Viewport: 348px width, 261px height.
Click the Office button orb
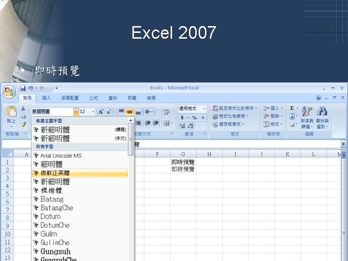tap(9, 92)
